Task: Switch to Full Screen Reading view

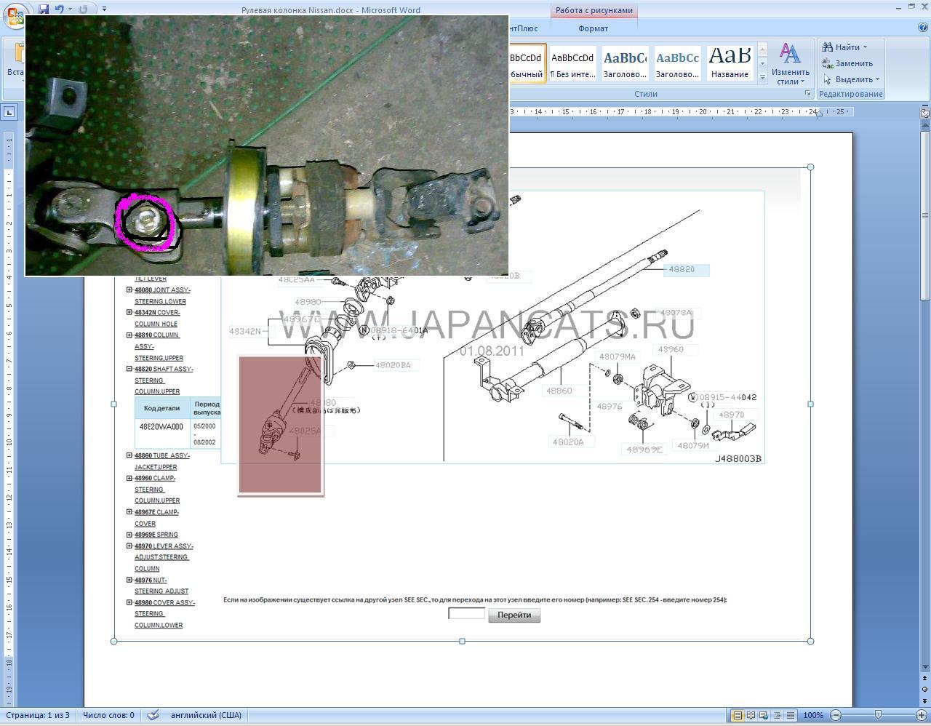Action: (751, 715)
